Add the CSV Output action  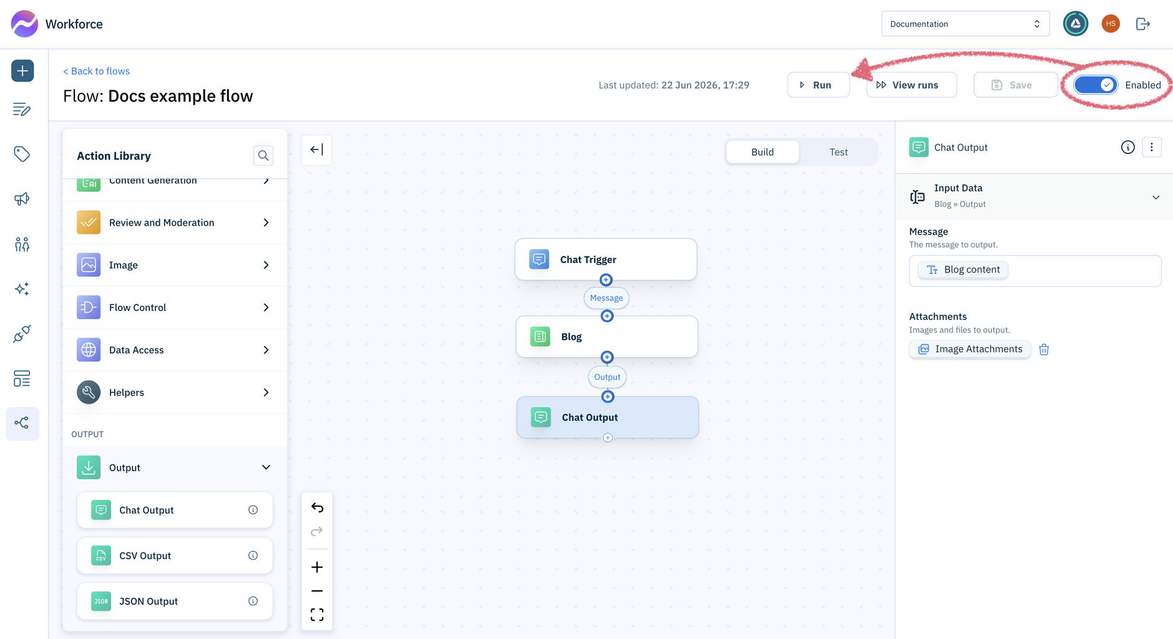tap(175, 555)
